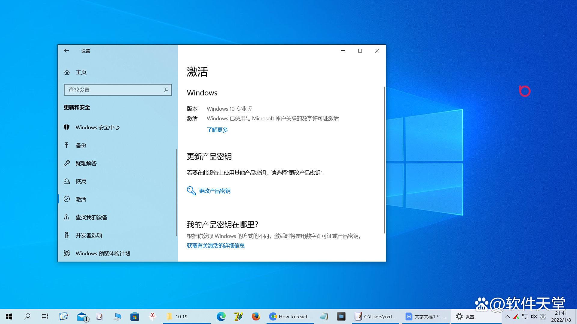
Task: Click the search magnifier in 查找设置 box
Action: (x=166, y=90)
